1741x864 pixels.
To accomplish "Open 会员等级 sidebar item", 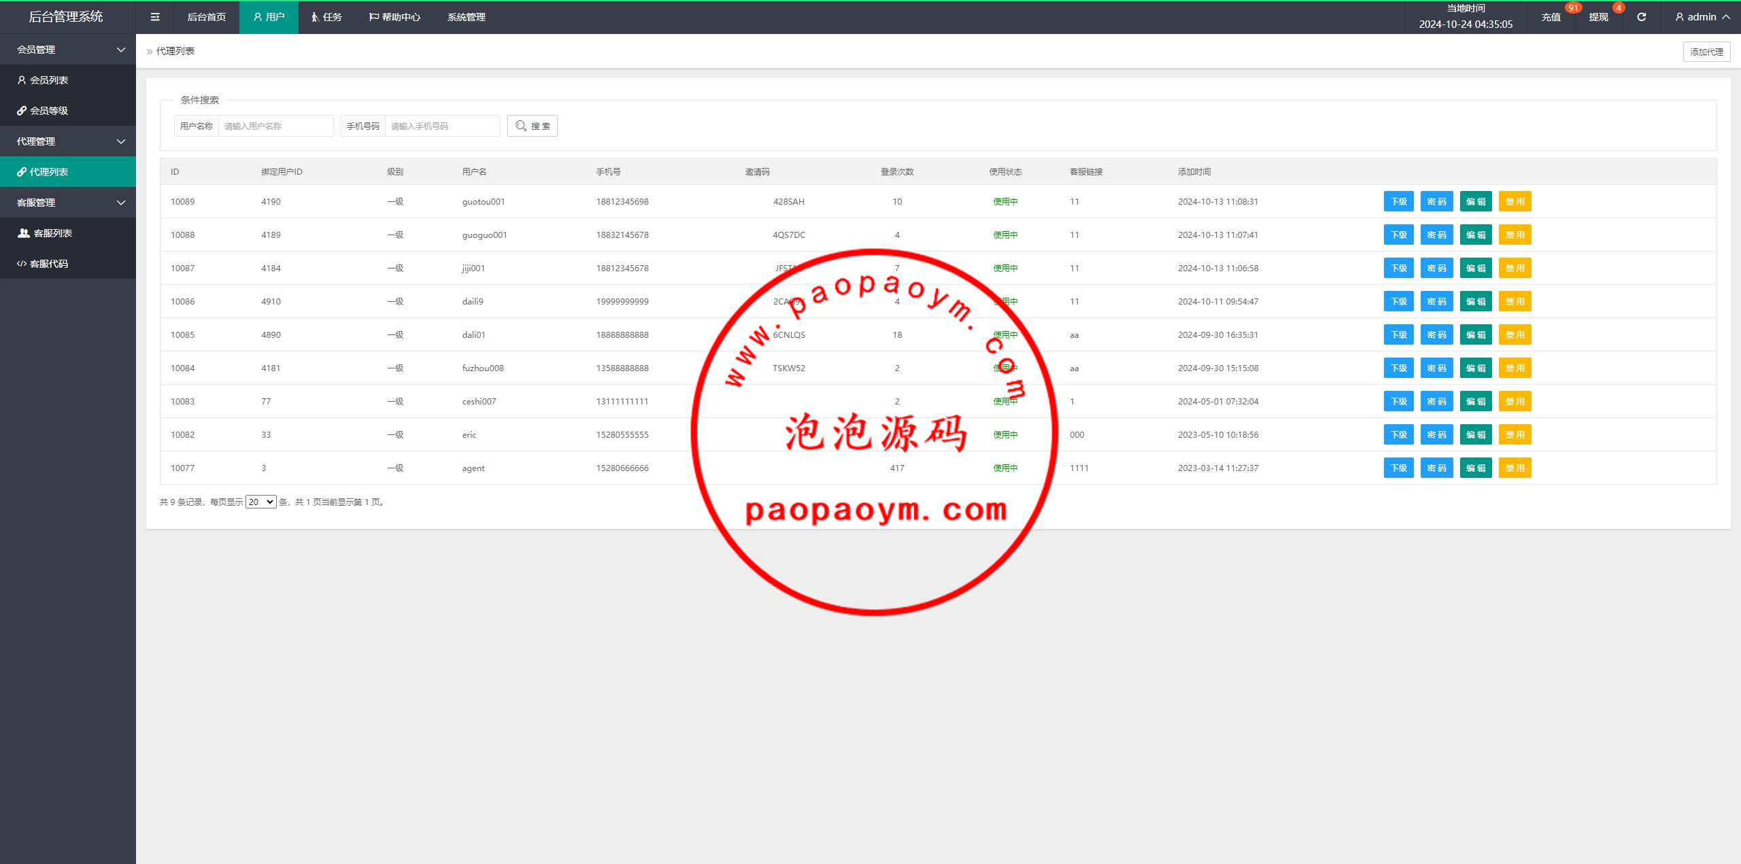I will 49,111.
